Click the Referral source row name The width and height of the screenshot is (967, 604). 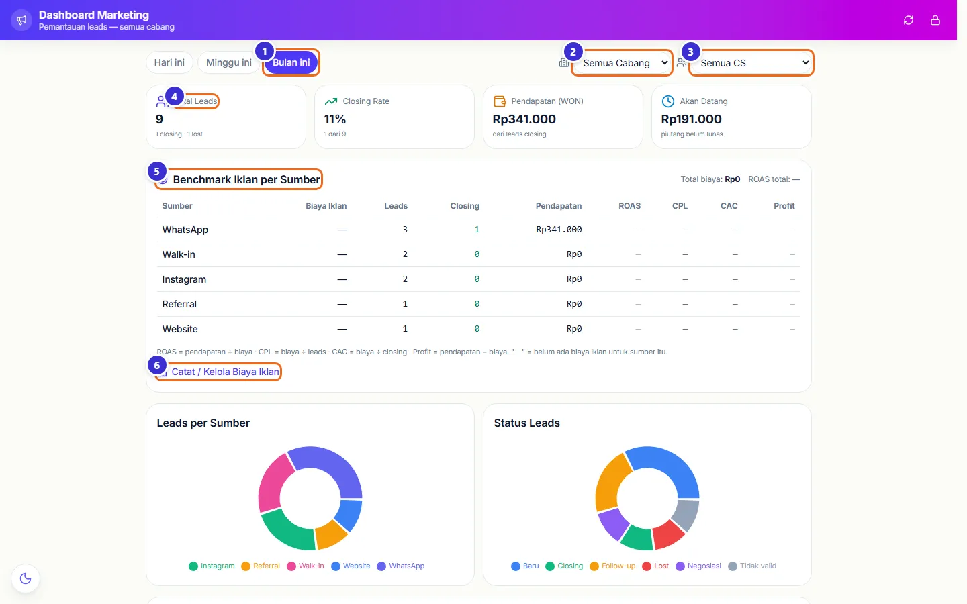point(179,304)
